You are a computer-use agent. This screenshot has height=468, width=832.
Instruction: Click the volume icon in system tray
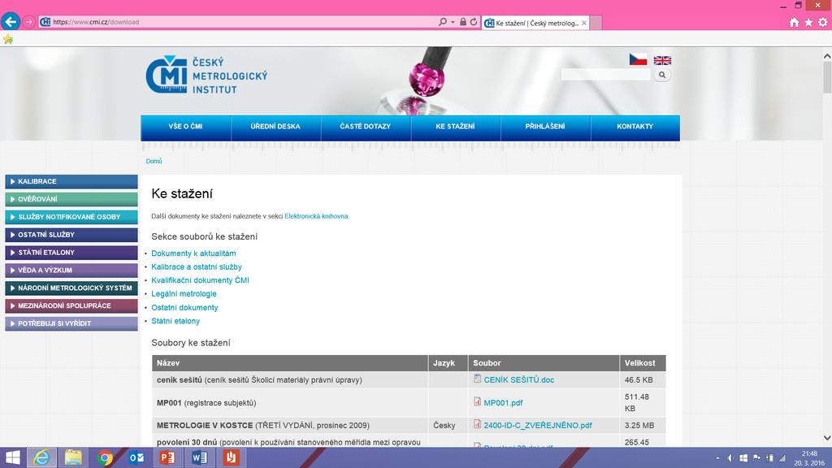pyautogui.click(x=730, y=458)
